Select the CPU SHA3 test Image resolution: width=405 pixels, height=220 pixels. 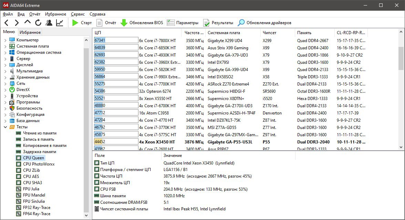coord(32,183)
